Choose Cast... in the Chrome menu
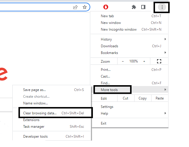This screenshot has width=189, height=147. pos(129,76)
